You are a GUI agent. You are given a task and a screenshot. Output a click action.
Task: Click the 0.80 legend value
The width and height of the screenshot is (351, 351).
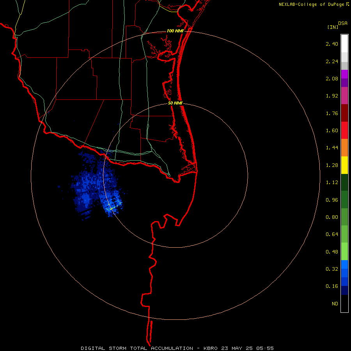tap(332, 217)
